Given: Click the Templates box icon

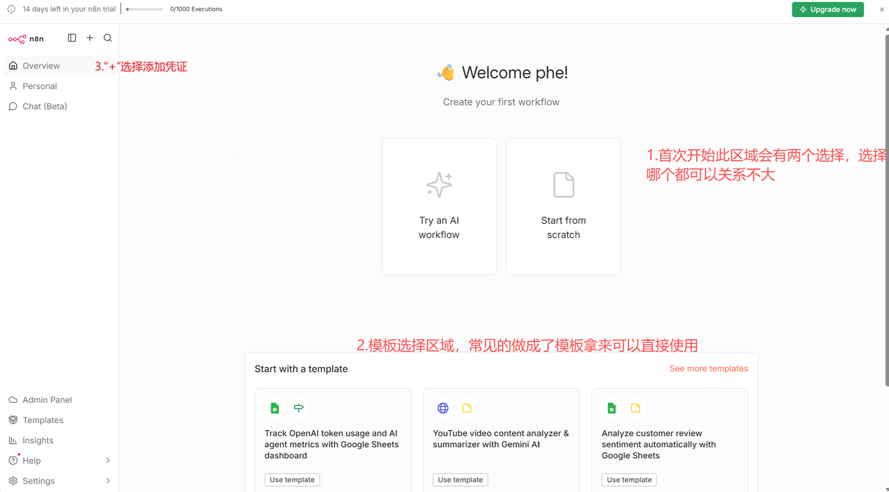Looking at the screenshot, I should point(13,420).
